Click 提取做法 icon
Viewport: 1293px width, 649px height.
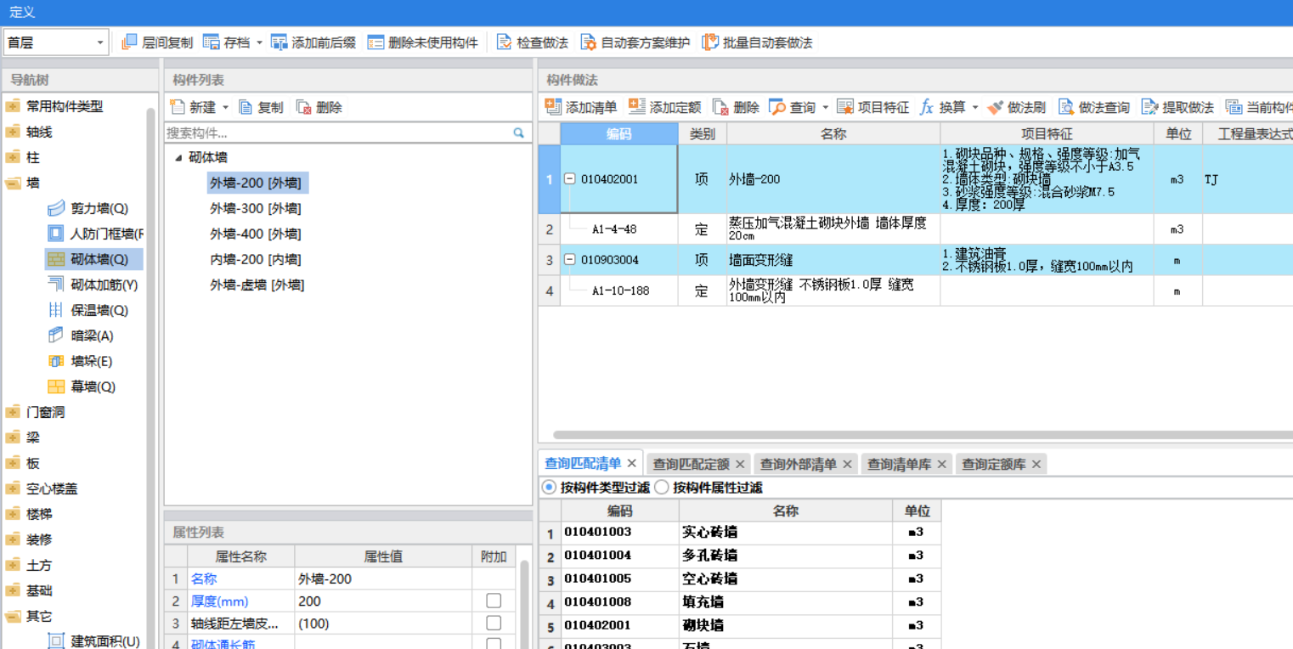tap(1149, 107)
